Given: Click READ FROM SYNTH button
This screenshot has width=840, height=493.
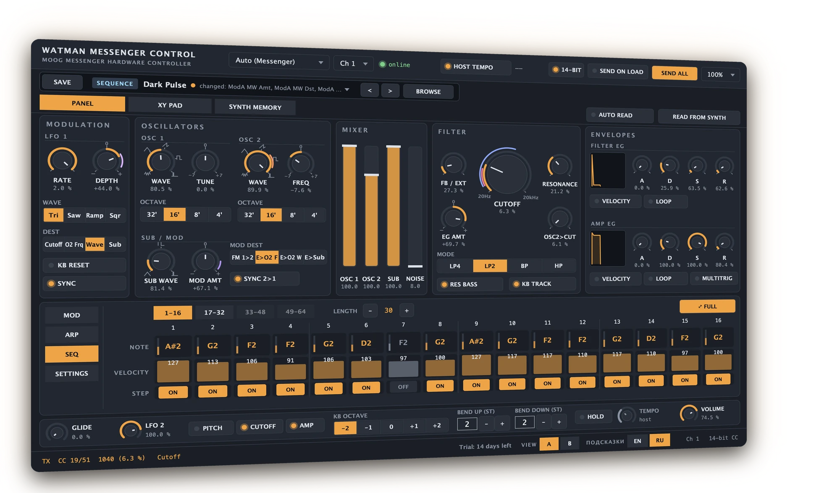Looking at the screenshot, I should (699, 117).
